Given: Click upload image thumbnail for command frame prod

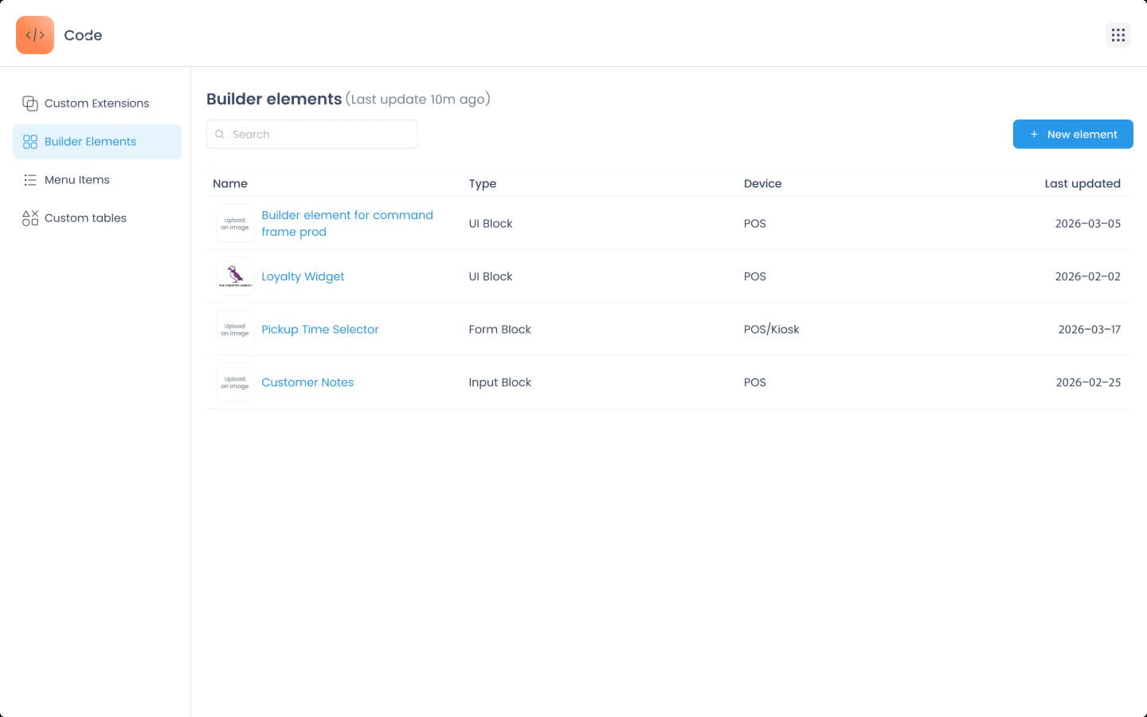Looking at the screenshot, I should [x=235, y=223].
